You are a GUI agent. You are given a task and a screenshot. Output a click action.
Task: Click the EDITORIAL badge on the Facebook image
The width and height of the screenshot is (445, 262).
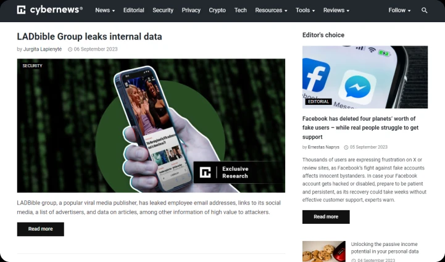click(x=318, y=102)
